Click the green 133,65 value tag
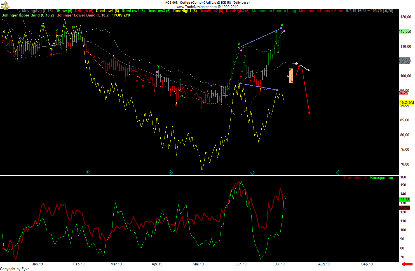The image size is (415, 271). click(404, 200)
